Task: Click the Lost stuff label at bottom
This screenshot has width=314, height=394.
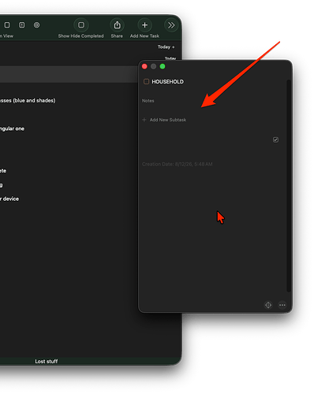Action: click(47, 362)
